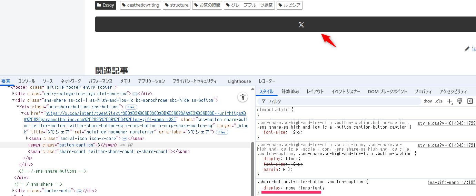
Task: Click the pencil edit icon near the author
Action: tap(467, 49)
